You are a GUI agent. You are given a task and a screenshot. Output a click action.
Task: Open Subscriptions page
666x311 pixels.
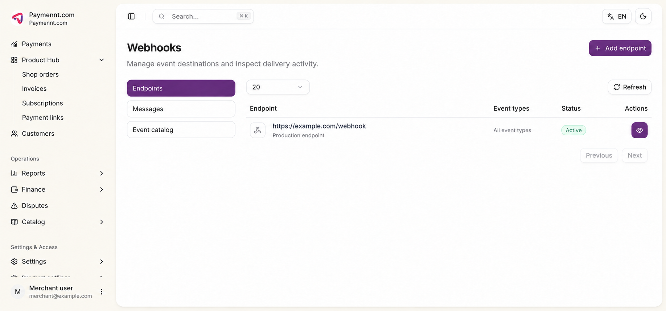[x=42, y=103]
